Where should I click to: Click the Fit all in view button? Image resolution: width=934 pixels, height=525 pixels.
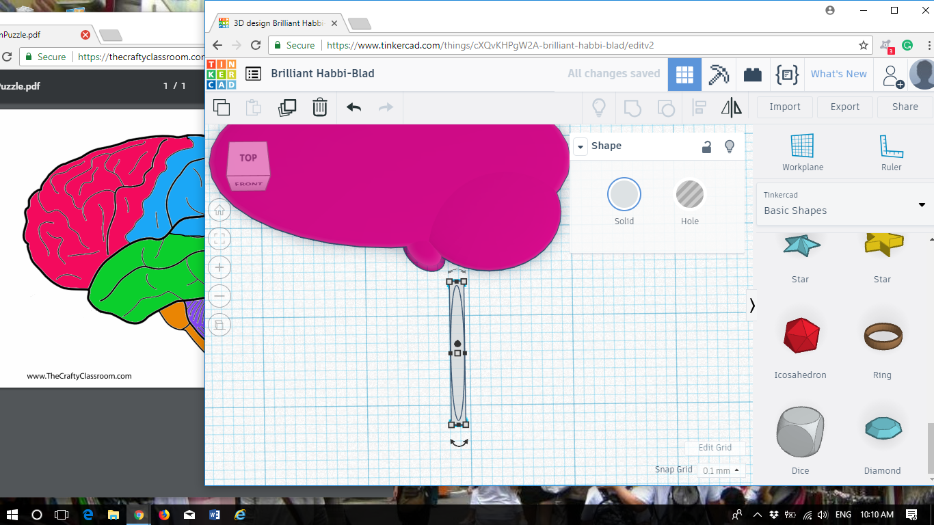point(219,239)
